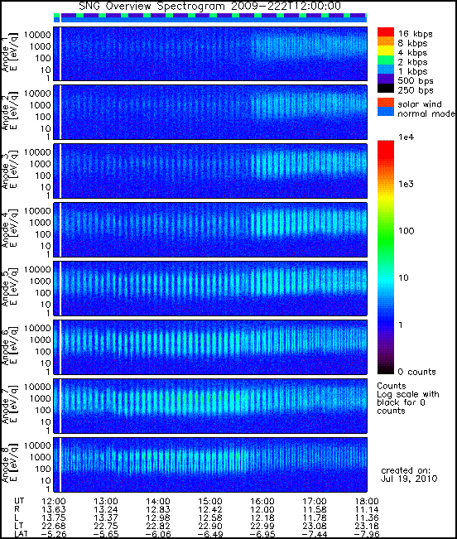Click the LT value 23.08
Screen dimensions: 457x539
pos(315,526)
